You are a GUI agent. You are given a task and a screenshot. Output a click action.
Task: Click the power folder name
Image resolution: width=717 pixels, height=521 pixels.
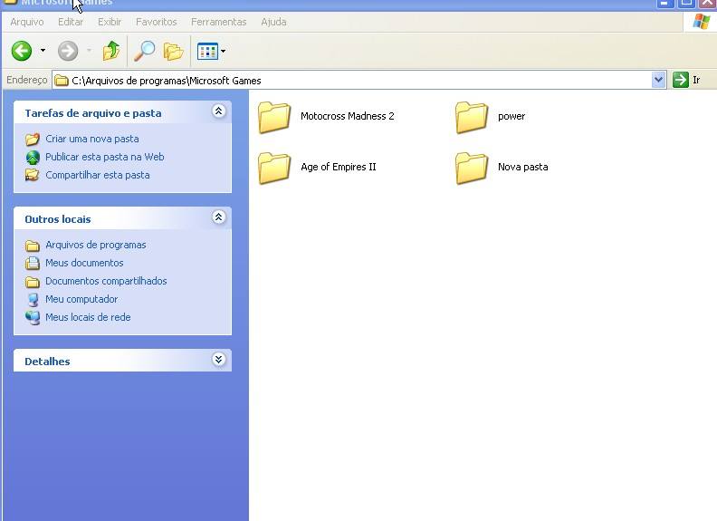[511, 116]
